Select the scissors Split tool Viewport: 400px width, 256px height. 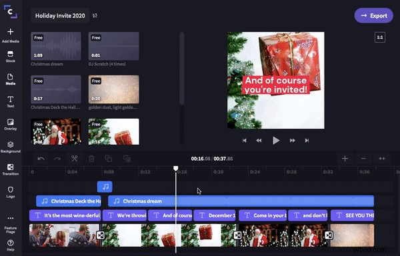(74, 159)
